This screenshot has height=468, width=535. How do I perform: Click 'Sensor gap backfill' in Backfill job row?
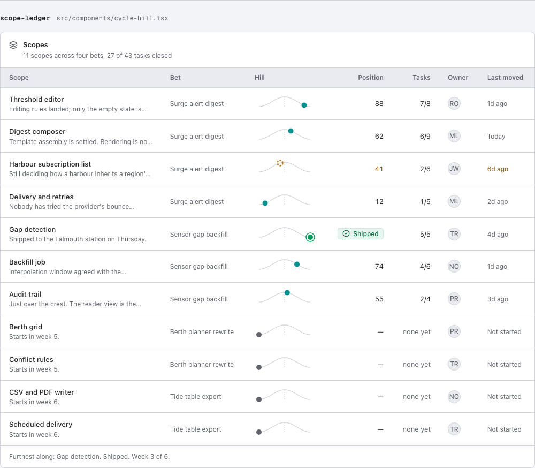tap(199, 267)
